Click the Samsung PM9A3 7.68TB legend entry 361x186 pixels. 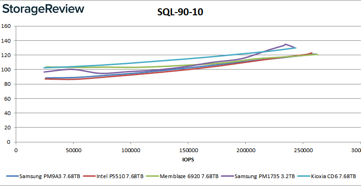pyautogui.click(x=44, y=177)
